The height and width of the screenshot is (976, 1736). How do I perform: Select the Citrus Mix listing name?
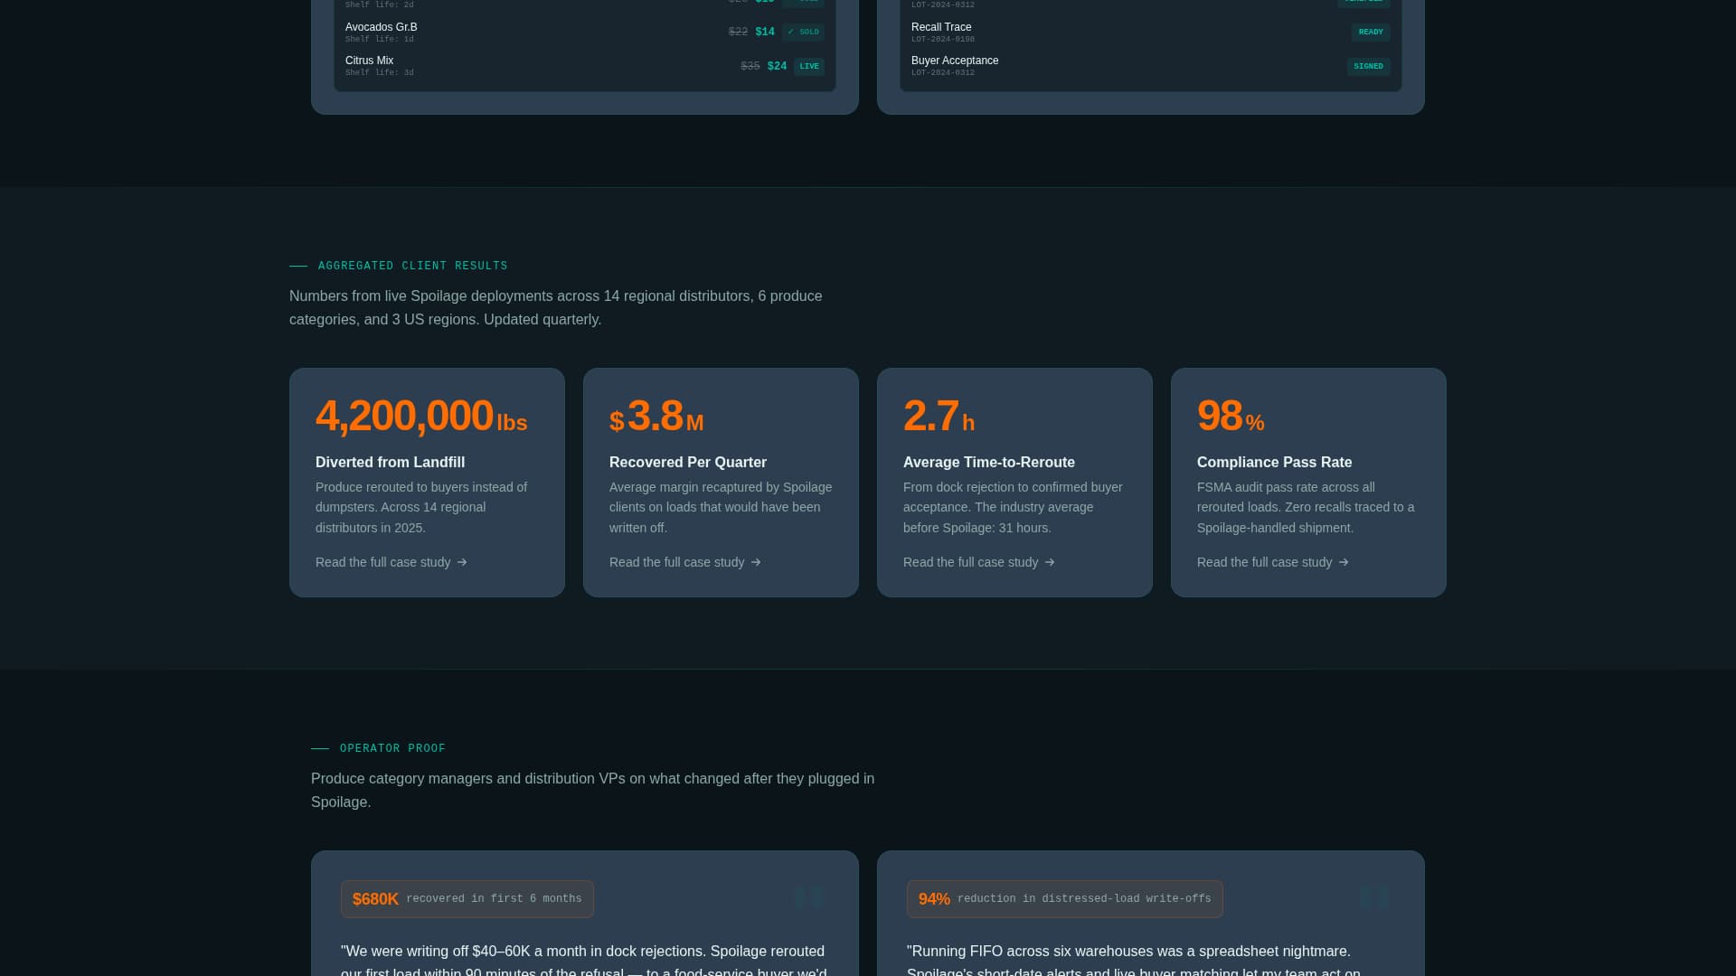coord(369,61)
